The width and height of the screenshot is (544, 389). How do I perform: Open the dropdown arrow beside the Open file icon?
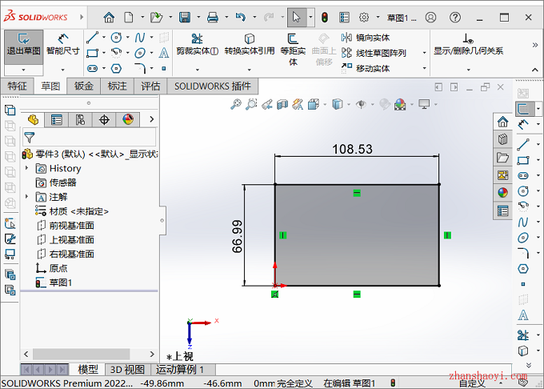[170, 17]
